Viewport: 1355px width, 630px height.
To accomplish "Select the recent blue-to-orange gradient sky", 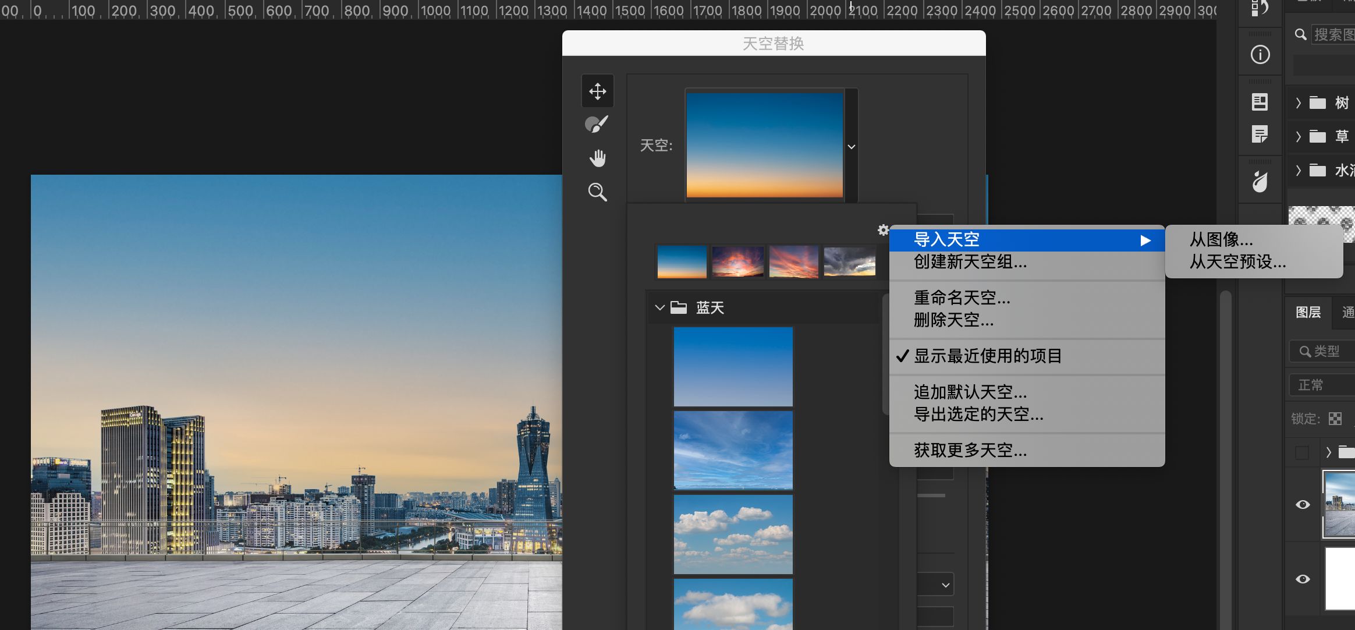I will coord(682,261).
